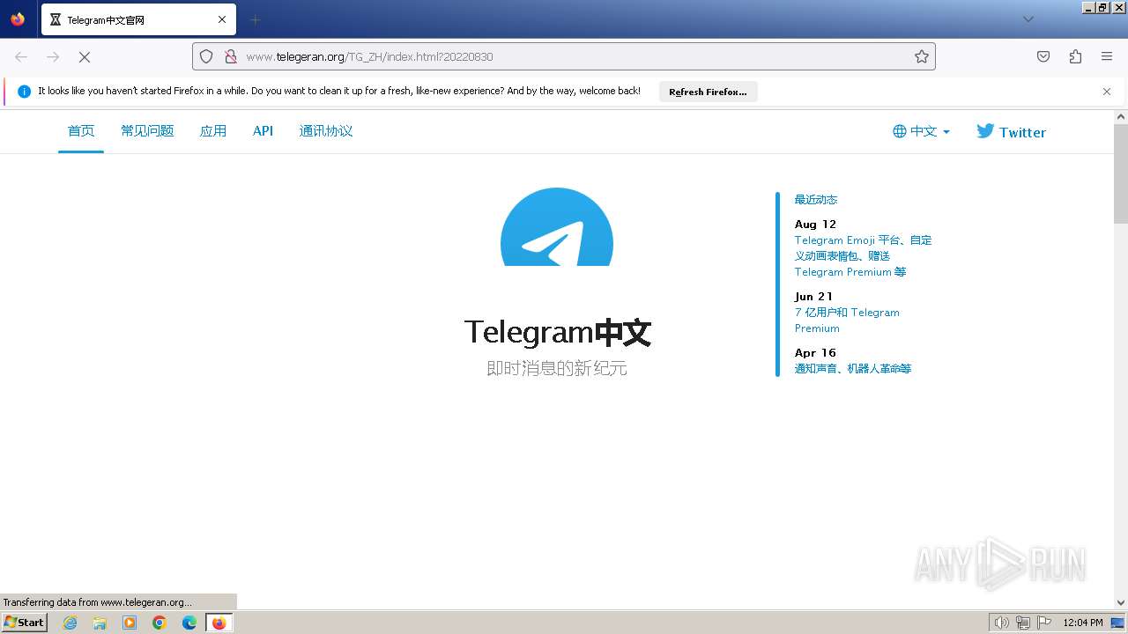Stop loading the page

(x=85, y=56)
